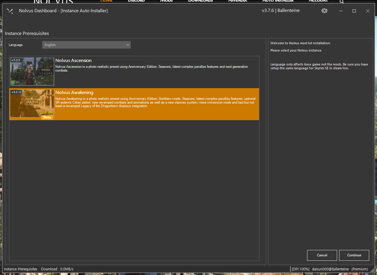
Task: Click the v 5.2.5 version label
Action: [x=16, y=60]
